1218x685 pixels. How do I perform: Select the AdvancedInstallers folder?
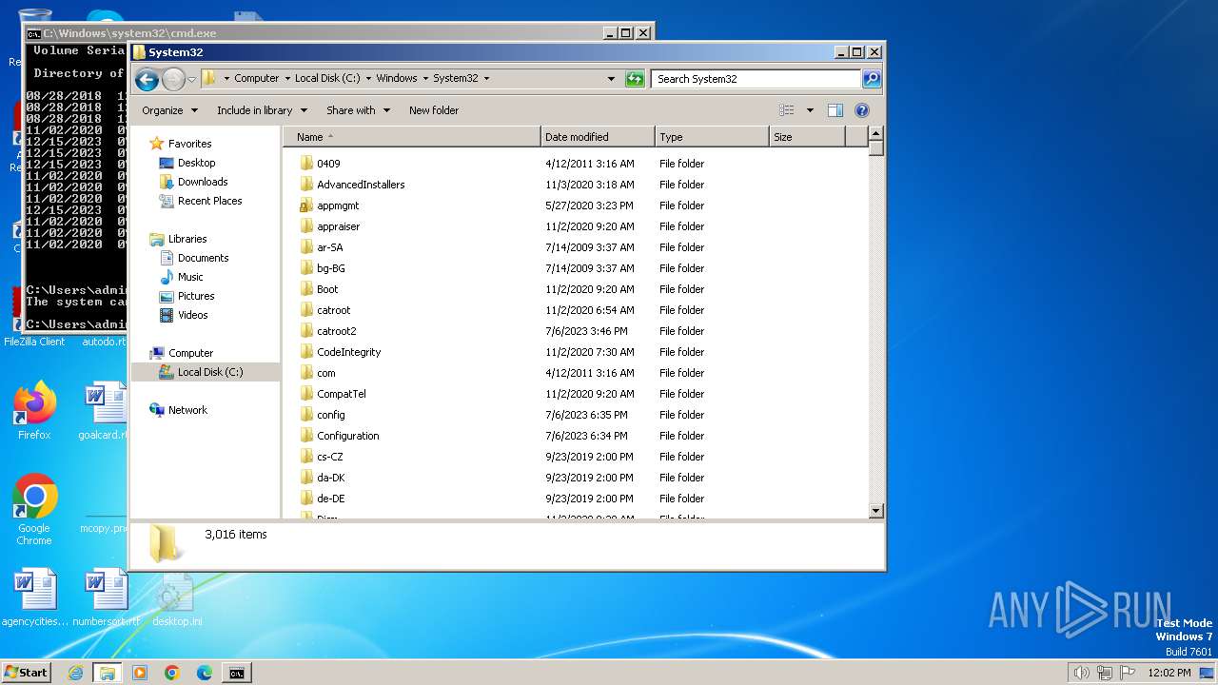pyautogui.click(x=361, y=185)
